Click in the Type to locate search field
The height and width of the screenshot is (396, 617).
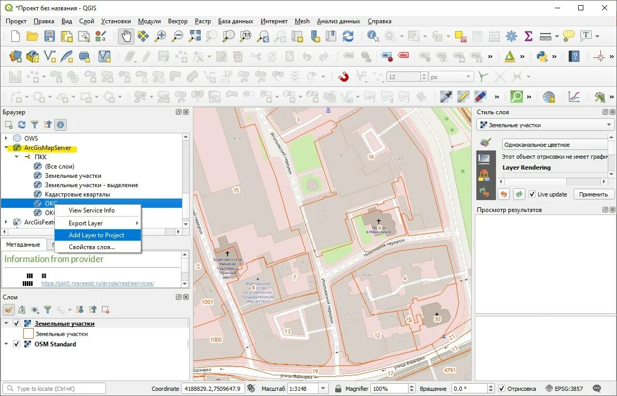(x=54, y=389)
